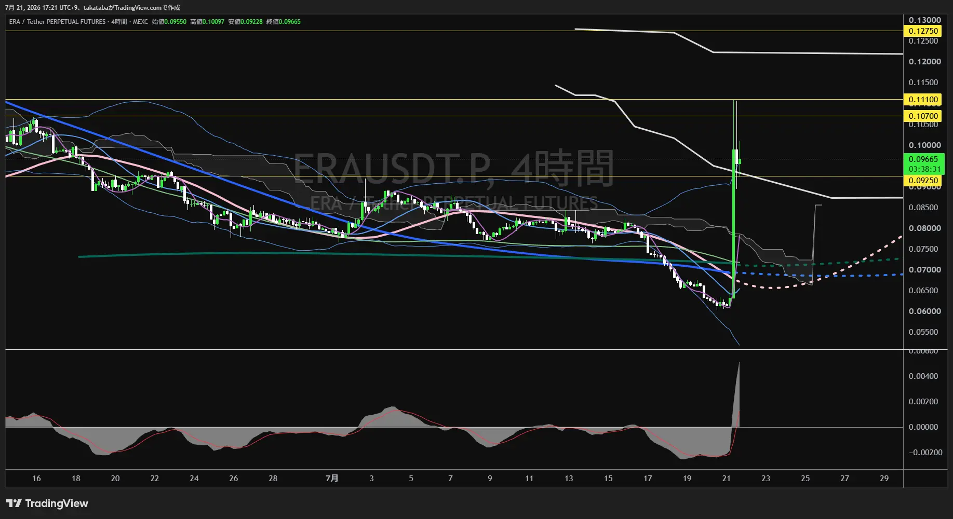The width and height of the screenshot is (953, 519).
Task: Click the high value 高値0.10097 in legend
Action: tap(207, 22)
